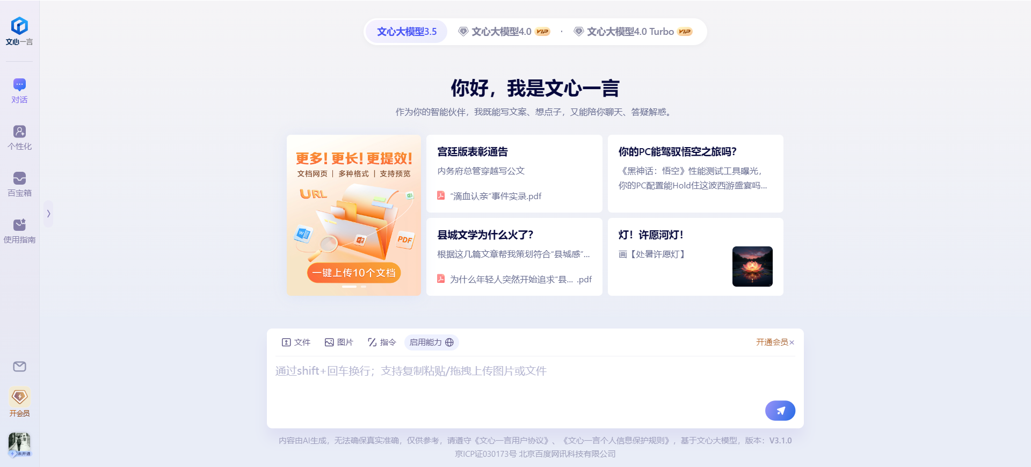Click the 更多!更长!更提效! banner heading

[x=354, y=158]
